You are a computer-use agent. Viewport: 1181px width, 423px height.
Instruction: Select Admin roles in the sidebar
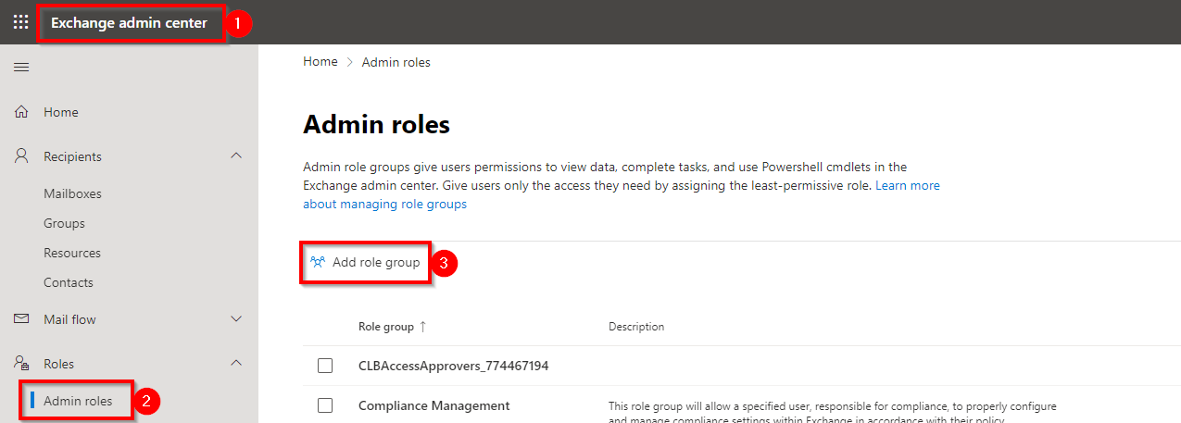78,401
